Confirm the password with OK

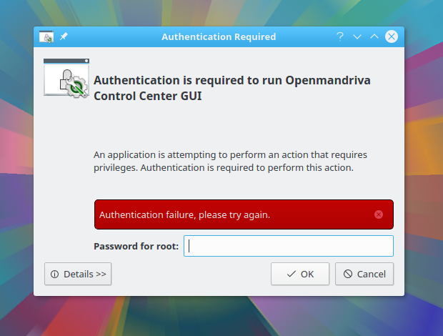click(x=300, y=274)
